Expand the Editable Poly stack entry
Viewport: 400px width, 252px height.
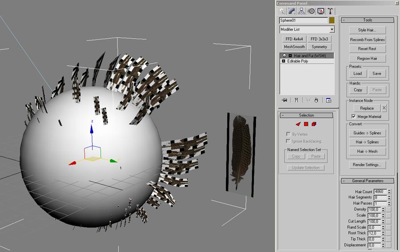(x=284, y=61)
